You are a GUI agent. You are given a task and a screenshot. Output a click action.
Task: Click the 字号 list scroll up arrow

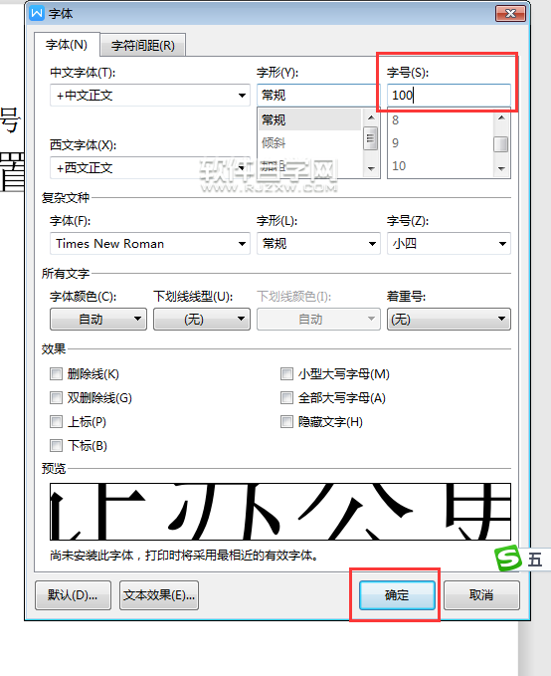(501, 117)
